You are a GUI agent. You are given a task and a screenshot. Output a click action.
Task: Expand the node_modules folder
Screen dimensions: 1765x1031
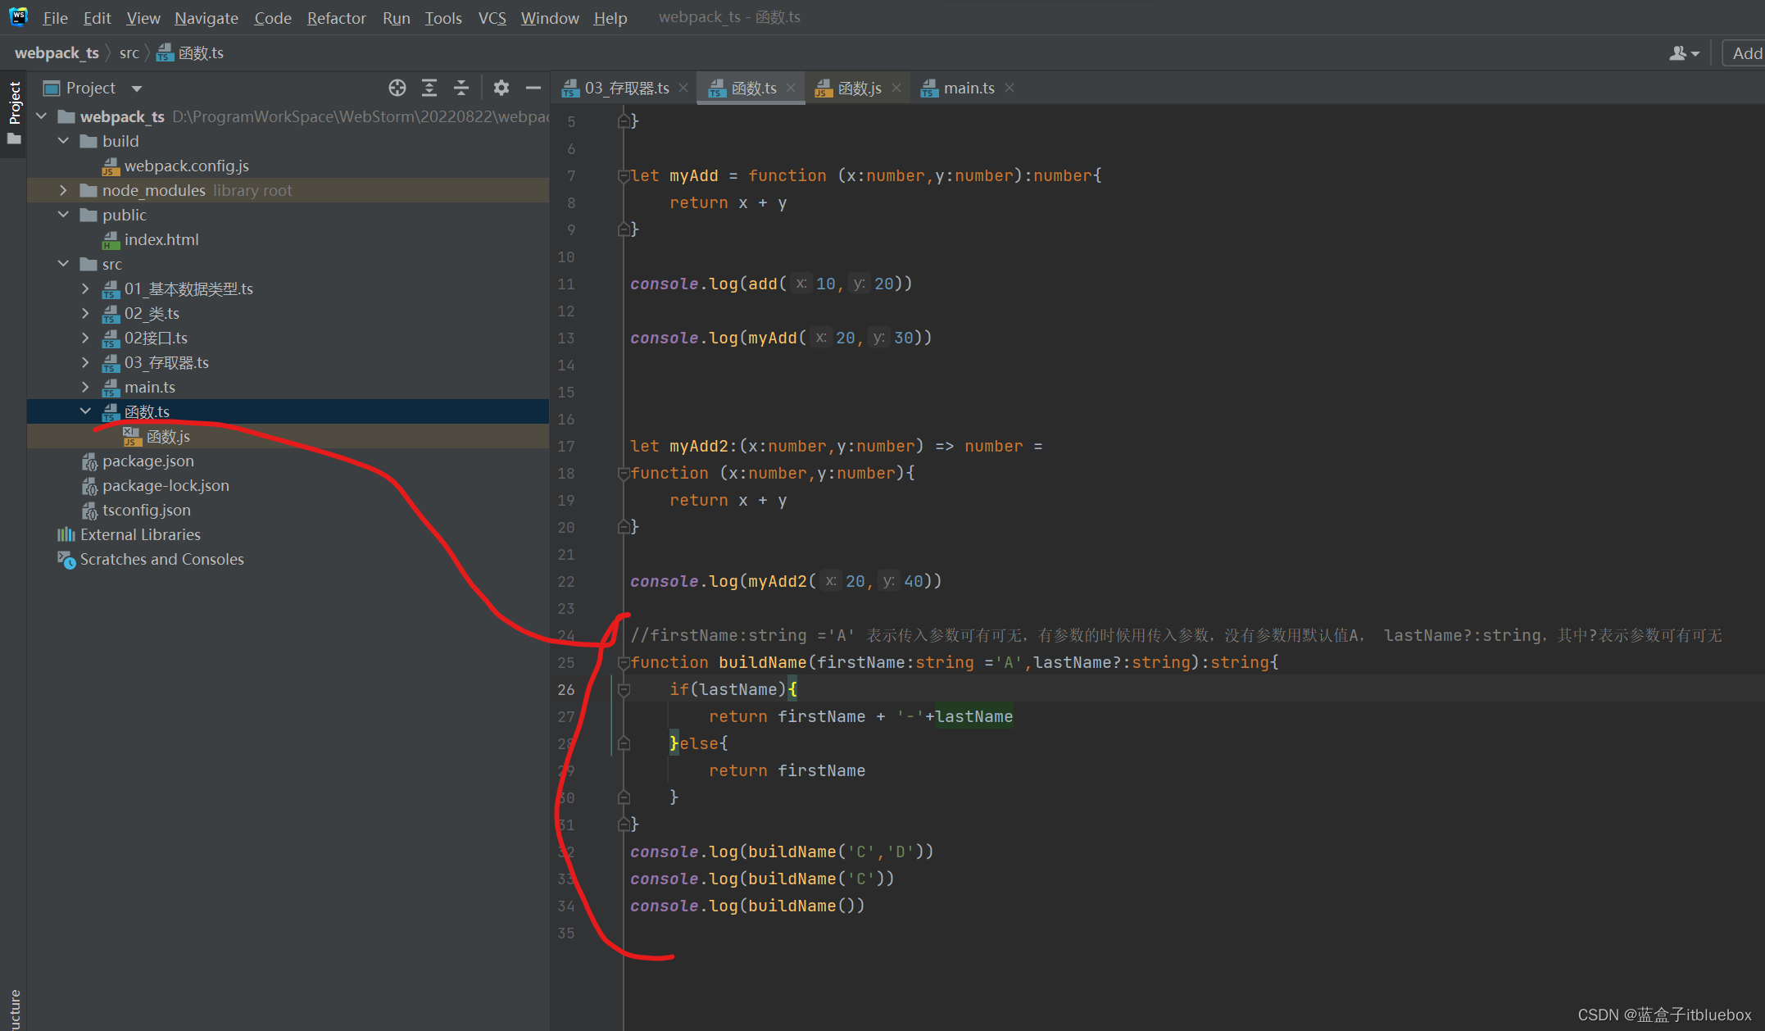(x=64, y=190)
